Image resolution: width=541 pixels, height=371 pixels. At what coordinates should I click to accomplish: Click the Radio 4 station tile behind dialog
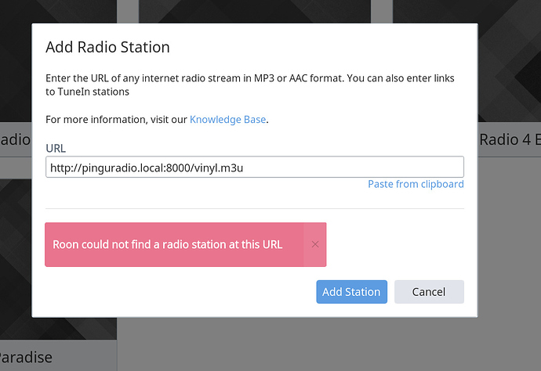(510, 139)
